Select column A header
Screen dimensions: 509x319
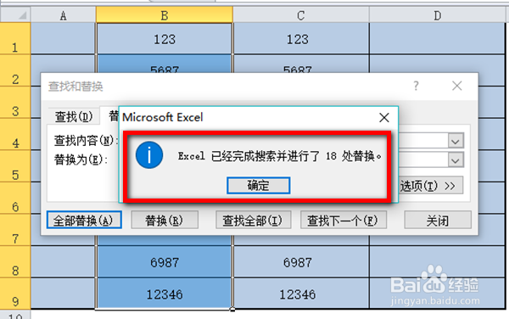pyautogui.click(x=64, y=15)
